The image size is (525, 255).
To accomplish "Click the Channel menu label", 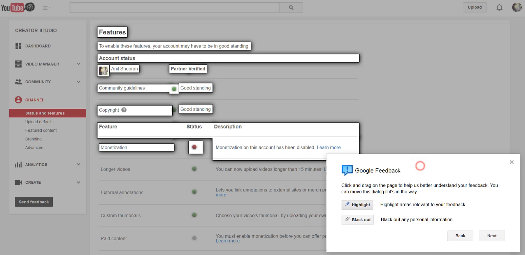I will click(x=35, y=100).
